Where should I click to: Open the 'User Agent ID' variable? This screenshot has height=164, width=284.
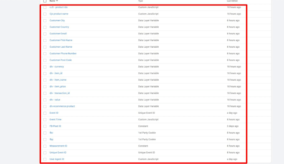[57, 159]
